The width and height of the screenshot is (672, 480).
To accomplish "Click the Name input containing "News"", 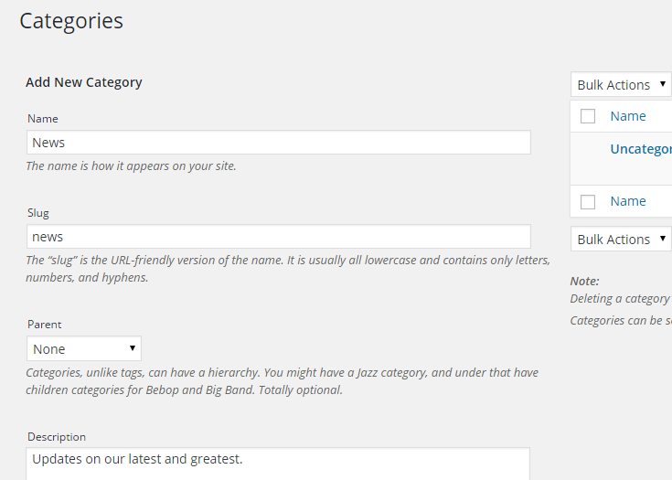I will point(278,143).
